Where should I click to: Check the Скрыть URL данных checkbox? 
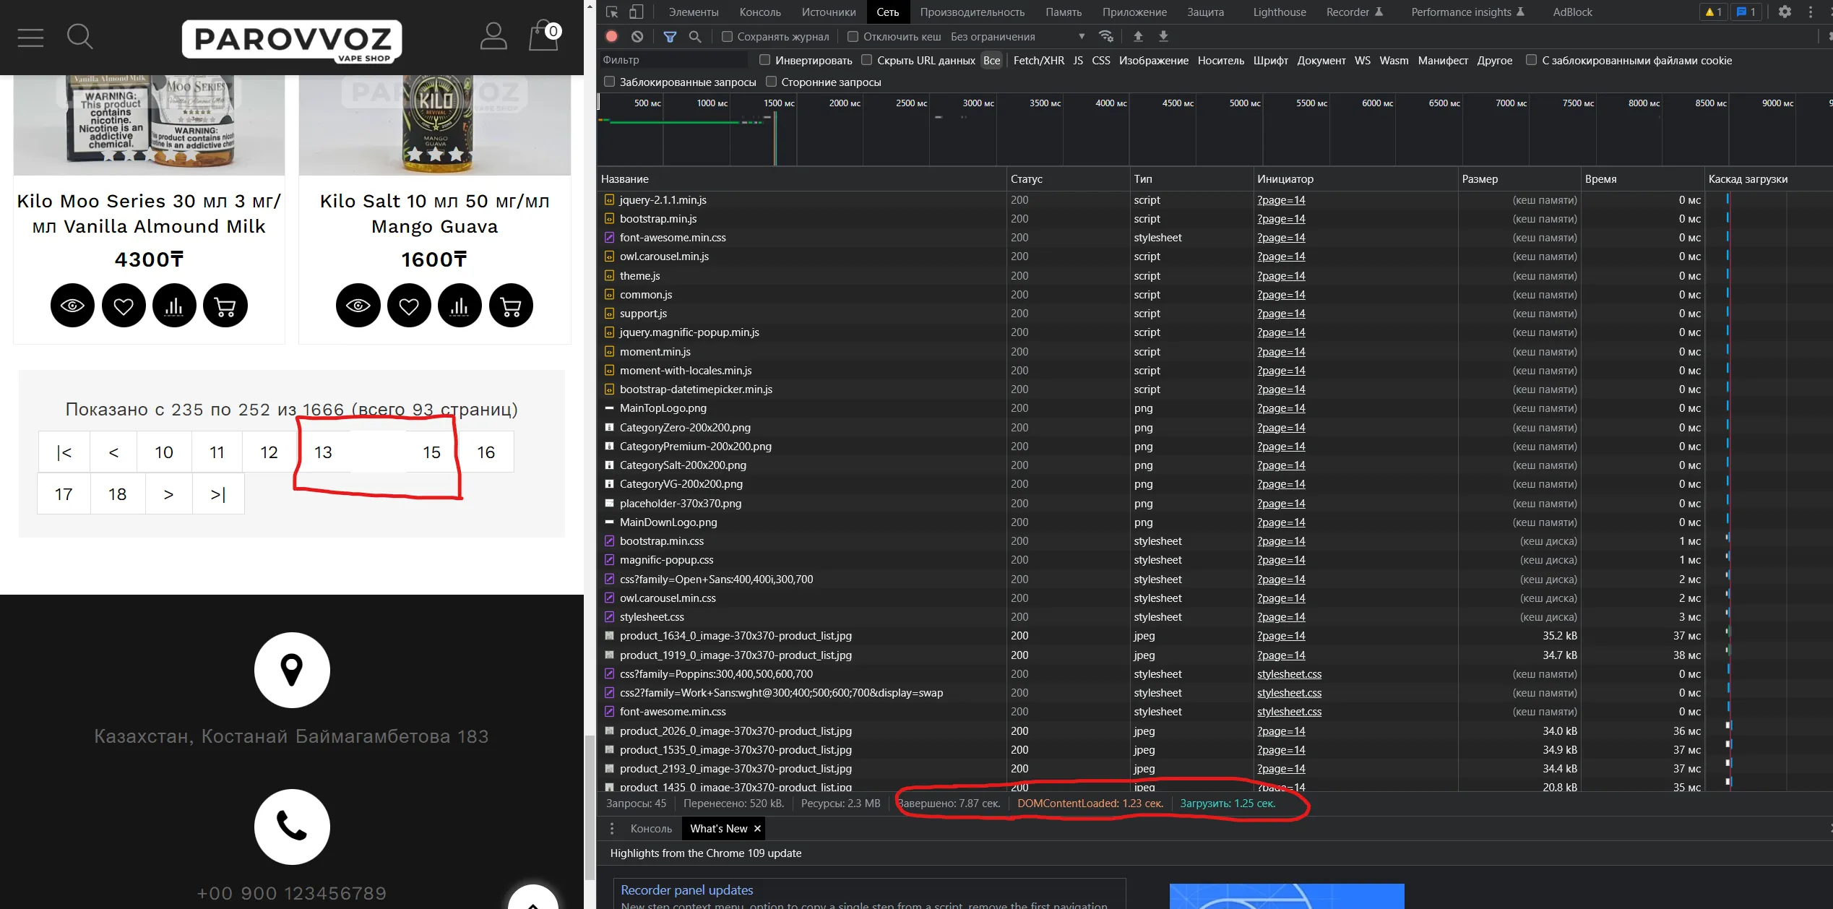[x=866, y=60]
